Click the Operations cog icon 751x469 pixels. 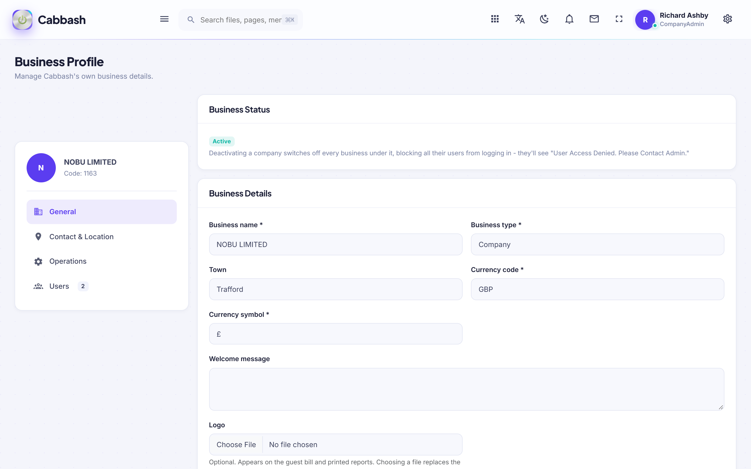click(x=38, y=262)
